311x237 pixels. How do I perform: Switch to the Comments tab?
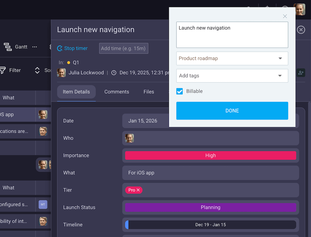pos(117,92)
